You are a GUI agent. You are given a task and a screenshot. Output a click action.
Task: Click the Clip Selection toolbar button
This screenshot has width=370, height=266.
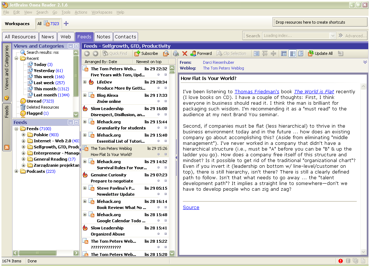pyautogui.click(x=232, y=53)
